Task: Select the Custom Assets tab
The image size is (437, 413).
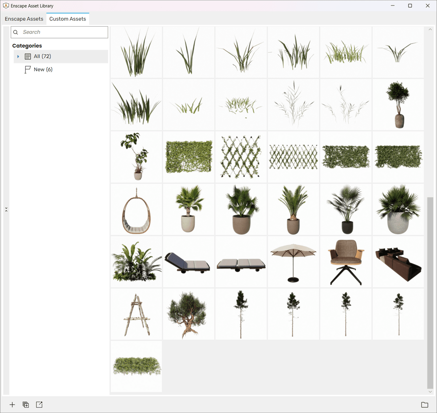Action: click(68, 19)
